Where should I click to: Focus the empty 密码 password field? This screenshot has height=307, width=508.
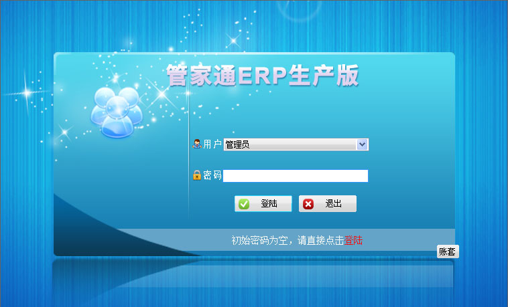(x=295, y=176)
